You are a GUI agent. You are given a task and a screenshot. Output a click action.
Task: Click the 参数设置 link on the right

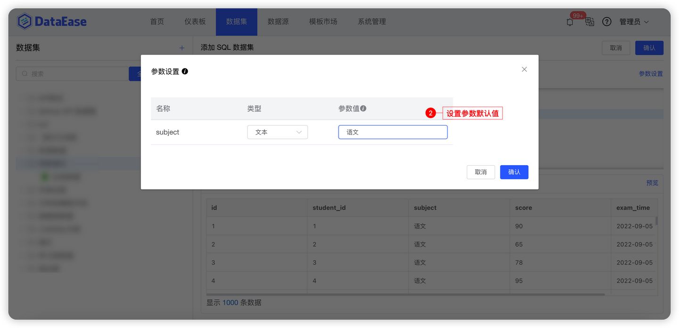click(x=651, y=74)
